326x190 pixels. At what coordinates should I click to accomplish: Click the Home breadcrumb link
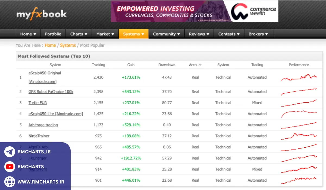(x=50, y=45)
